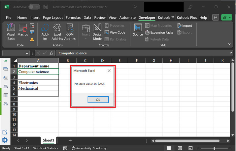The height and width of the screenshot is (151, 236).
Task: Open the Visual Basic editor
Action: pos(11,32)
